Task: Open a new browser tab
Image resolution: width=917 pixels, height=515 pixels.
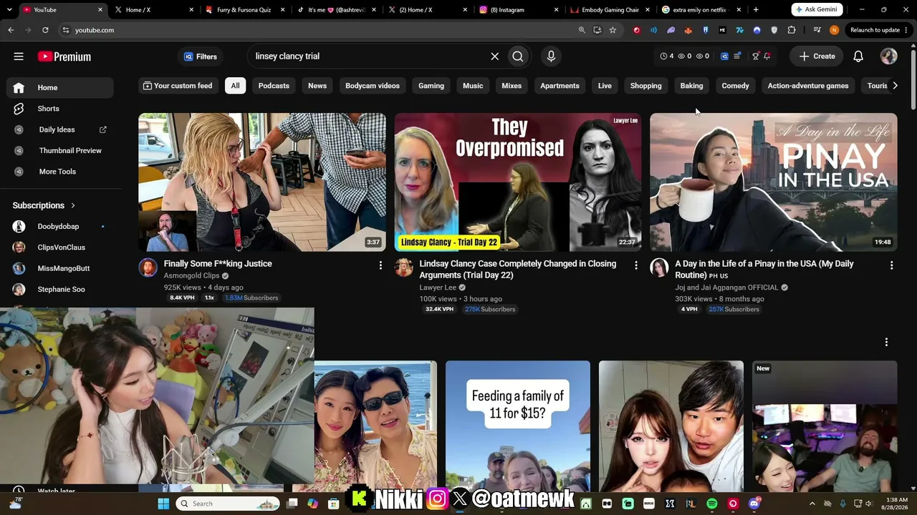Action: (x=756, y=10)
